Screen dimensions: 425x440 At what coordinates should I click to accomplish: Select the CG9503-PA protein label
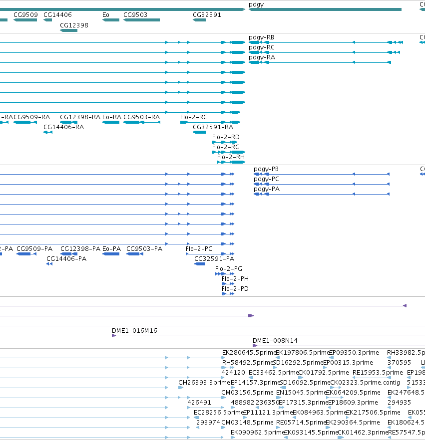tap(144, 249)
